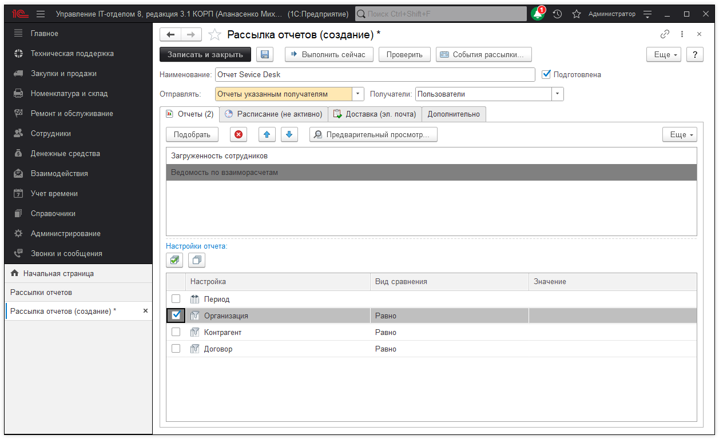Screen dimensions: 719x439
Task: Open the history clock icon
Action: (x=557, y=14)
